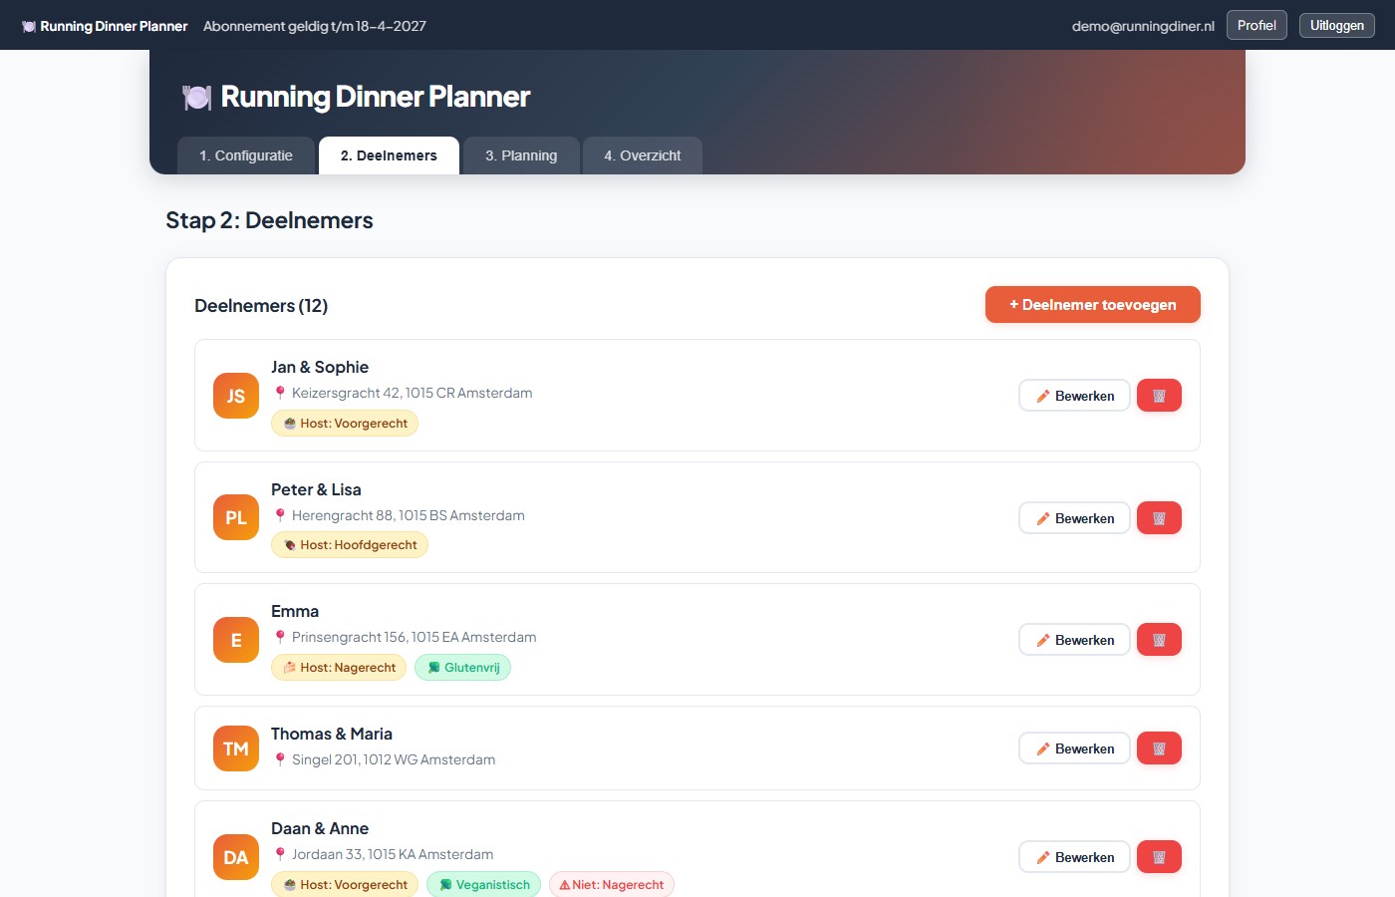The height and width of the screenshot is (897, 1395).
Task: Click location pin next to Herengracht 88
Action: tap(280, 515)
